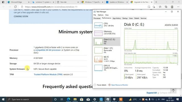Screen dimensions: 182x102
Task: Select Wi-Fi performance item
Action: tap(107, 59)
